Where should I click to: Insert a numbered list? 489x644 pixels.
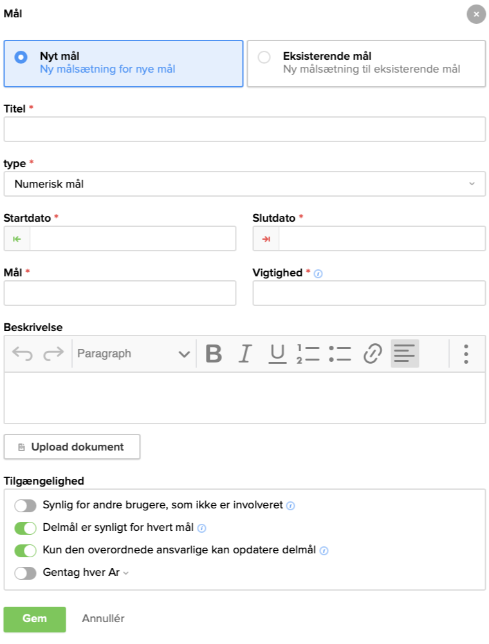point(308,353)
